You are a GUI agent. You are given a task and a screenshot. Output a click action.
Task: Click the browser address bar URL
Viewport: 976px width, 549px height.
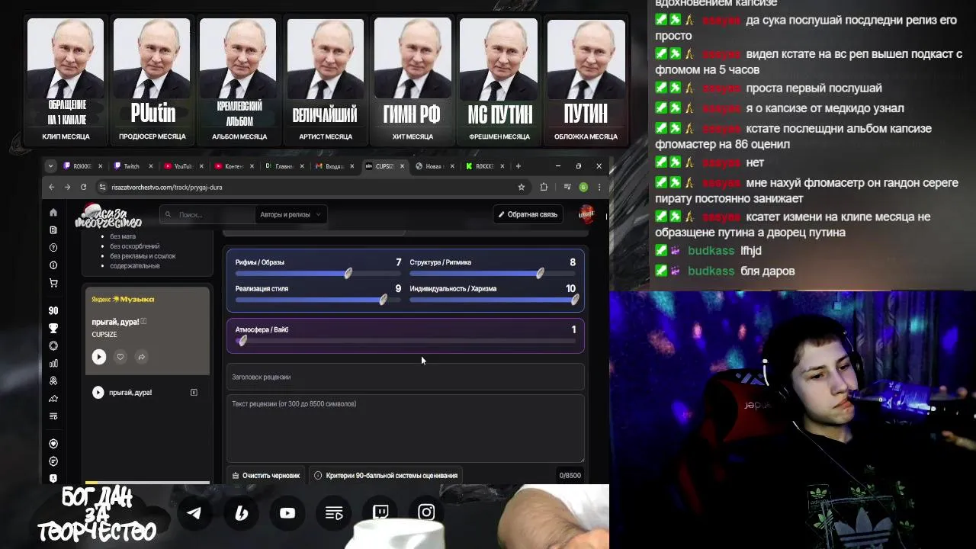pos(167,187)
